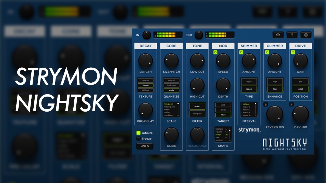
Task: Click the lock icon above DRY MIX
Action: pyautogui.click(x=291, y=104)
